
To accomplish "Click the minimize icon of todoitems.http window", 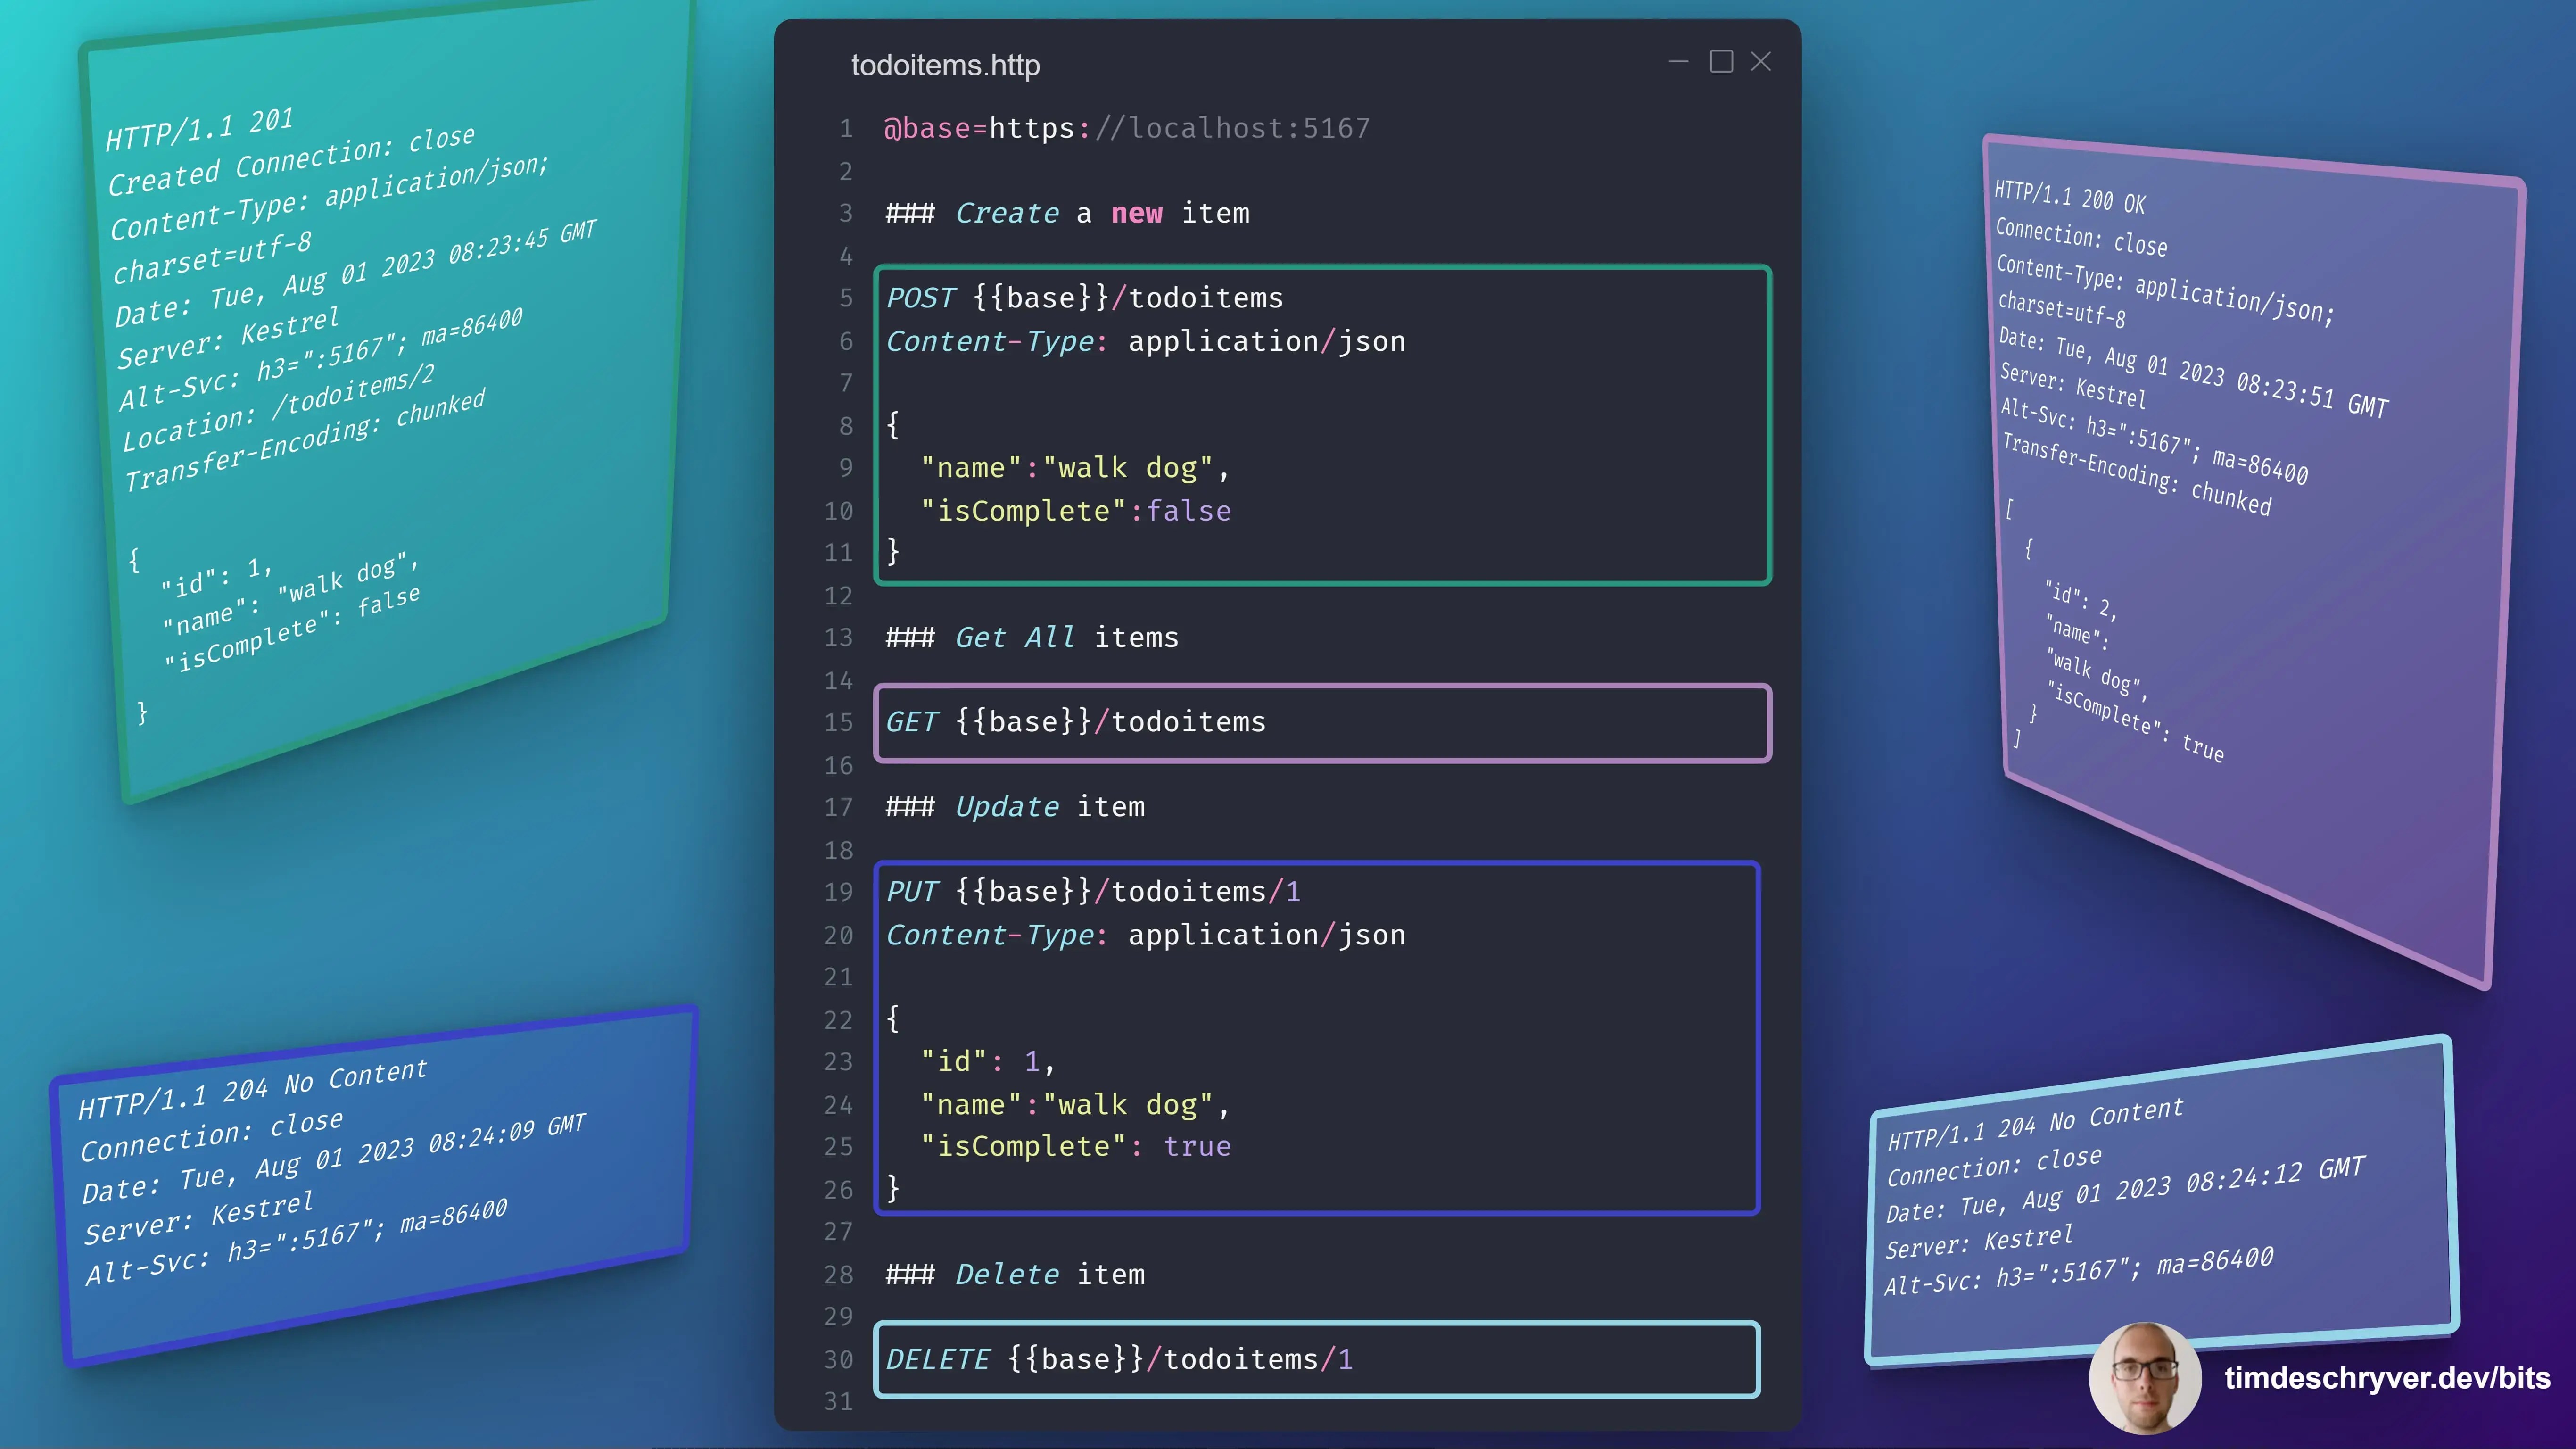I will coord(1678,62).
